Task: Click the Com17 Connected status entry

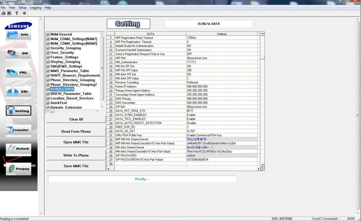Action: point(325,219)
